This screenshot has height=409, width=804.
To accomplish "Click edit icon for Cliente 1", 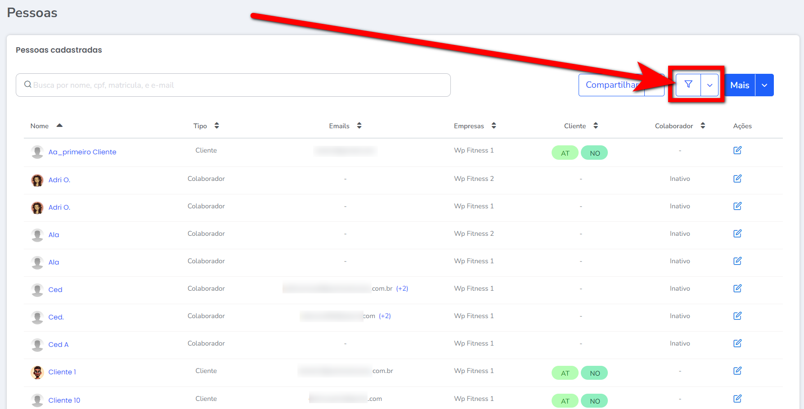I will 737,371.
